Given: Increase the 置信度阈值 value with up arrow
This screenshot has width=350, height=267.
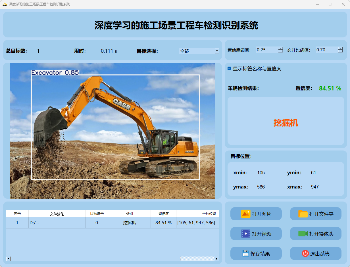Looking at the screenshot, I should click(x=281, y=48).
